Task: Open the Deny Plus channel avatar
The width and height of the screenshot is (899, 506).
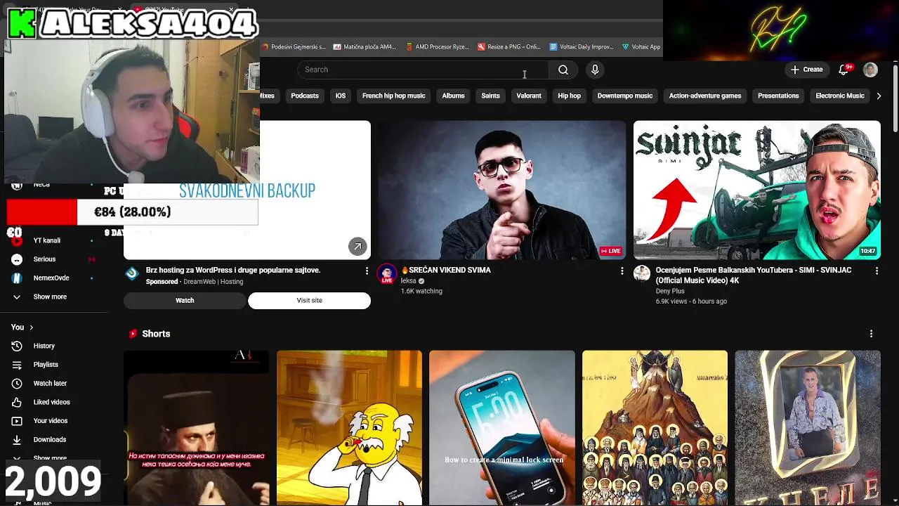Action: click(x=641, y=273)
